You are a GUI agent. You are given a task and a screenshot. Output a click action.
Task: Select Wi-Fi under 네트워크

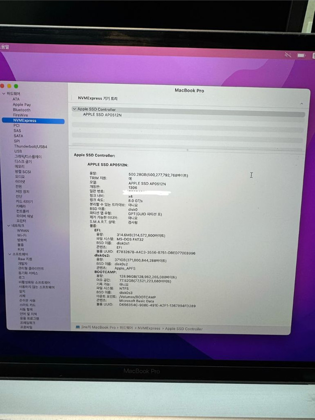click(22, 235)
